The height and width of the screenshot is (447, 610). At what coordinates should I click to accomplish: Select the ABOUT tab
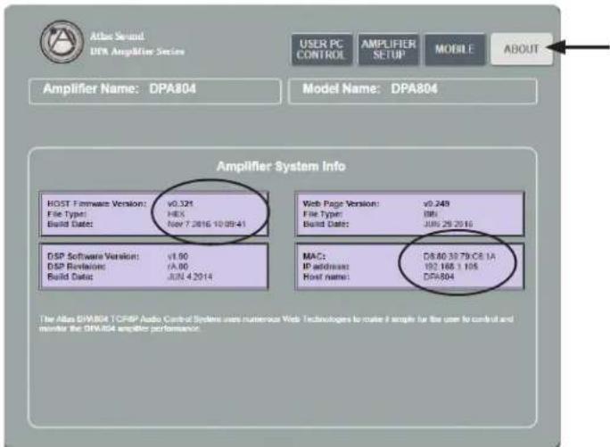coord(522,49)
